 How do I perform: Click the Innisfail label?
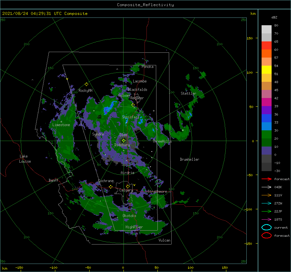(x=131, y=117)
